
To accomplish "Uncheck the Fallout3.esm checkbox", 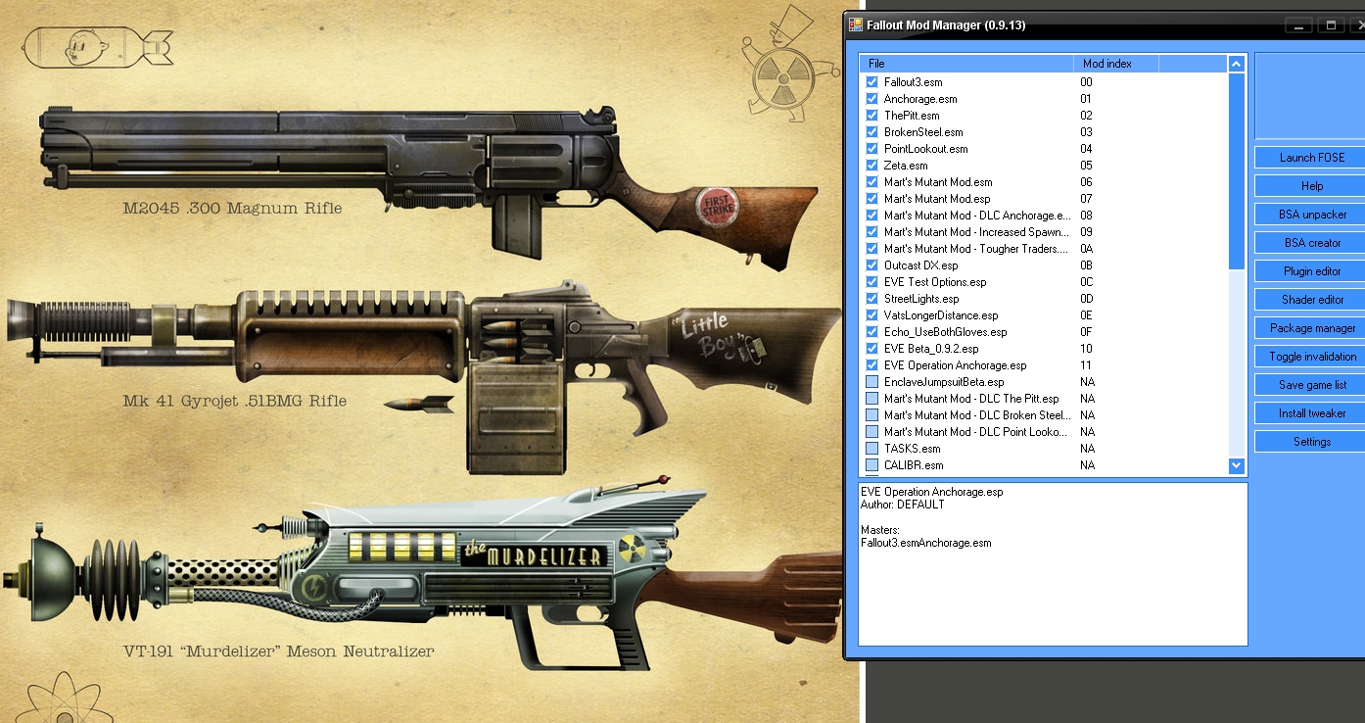I will [871, 82].
